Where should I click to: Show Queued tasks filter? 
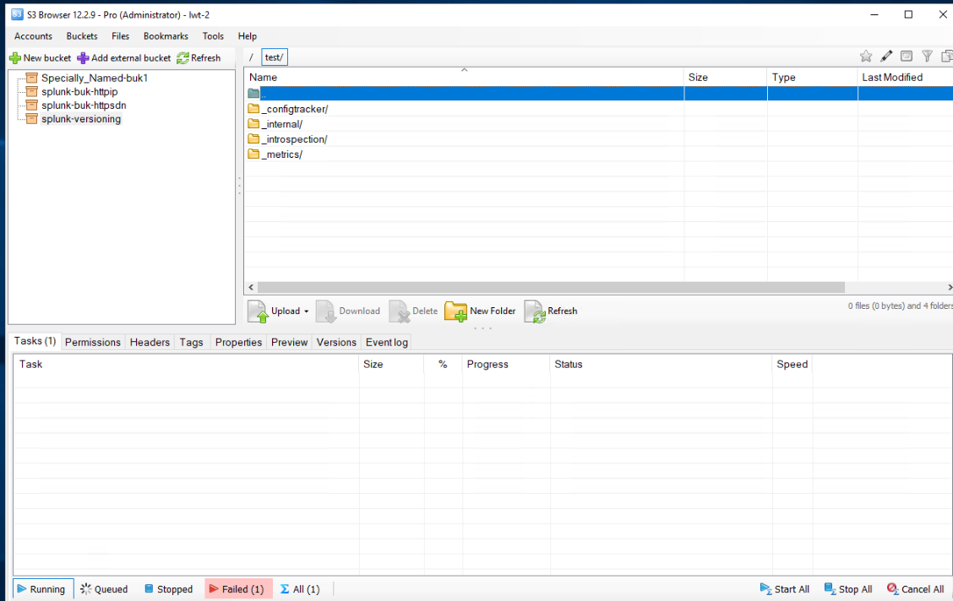click(x=104, y=589)
